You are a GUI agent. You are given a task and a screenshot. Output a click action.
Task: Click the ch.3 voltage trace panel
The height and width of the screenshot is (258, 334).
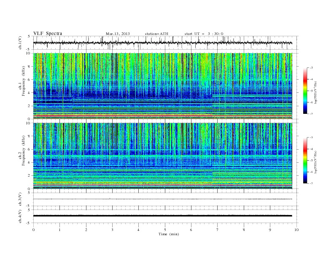coord(166,199)
